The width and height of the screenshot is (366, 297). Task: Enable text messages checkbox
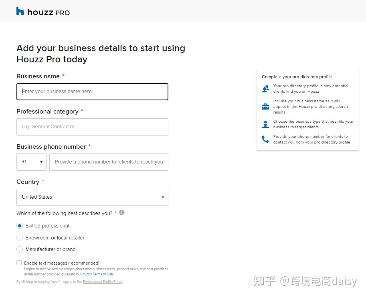coord(19,262)
